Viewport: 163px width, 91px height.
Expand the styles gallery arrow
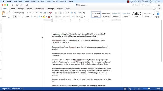point(153,15)
